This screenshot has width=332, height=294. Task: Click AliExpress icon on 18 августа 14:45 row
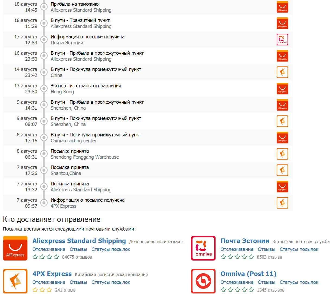tap(282, 7)
